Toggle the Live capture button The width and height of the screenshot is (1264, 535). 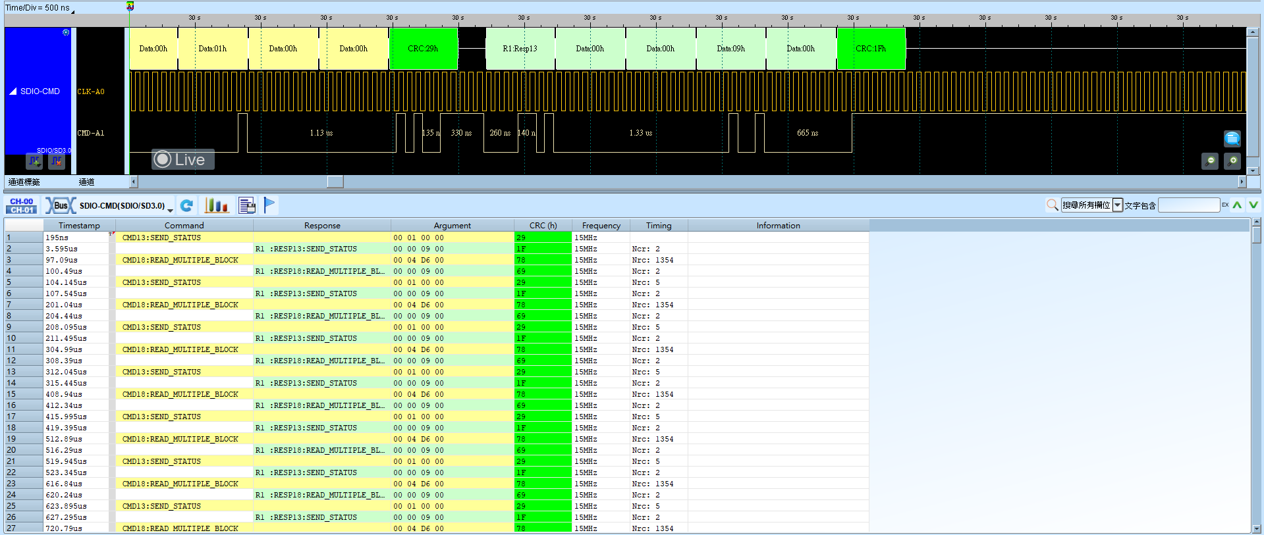click(x=183, y=159)
